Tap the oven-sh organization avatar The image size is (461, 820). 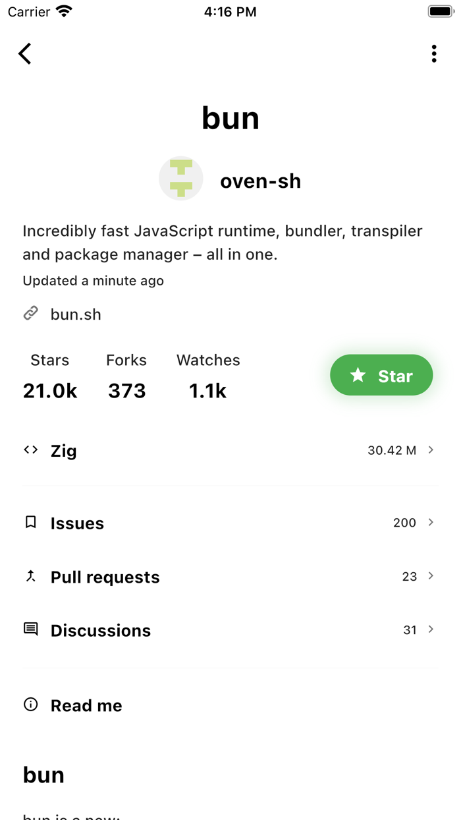[x=180, y=178]
